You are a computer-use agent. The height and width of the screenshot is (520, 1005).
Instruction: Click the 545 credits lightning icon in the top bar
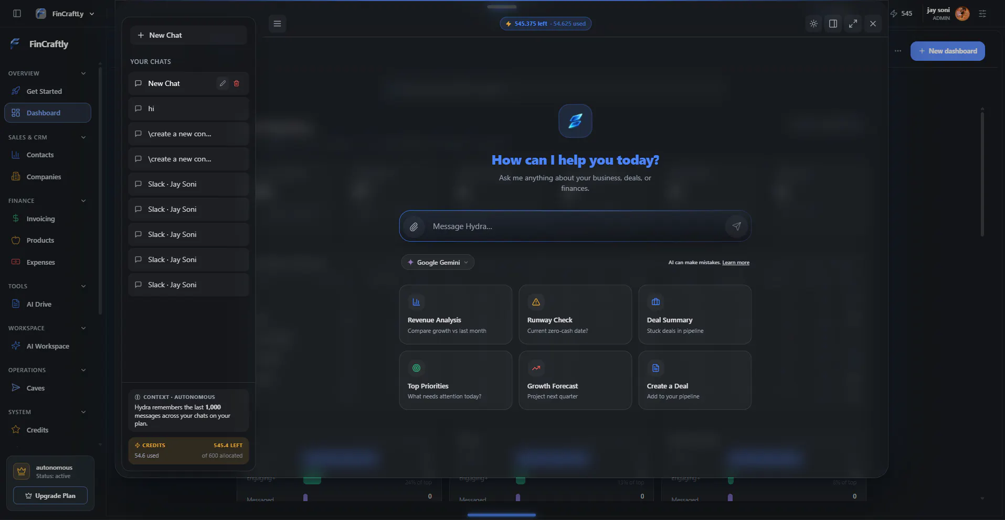click(894, 14)
